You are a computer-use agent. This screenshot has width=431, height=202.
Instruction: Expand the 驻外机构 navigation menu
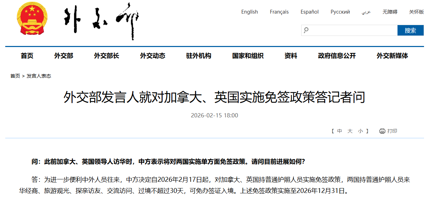[199, 56]
